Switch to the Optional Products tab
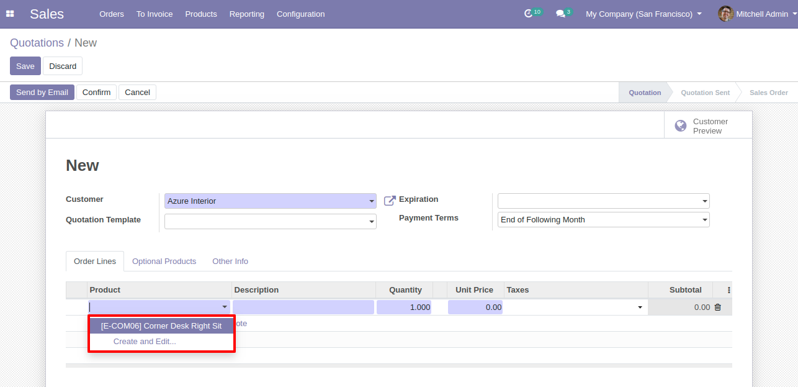Screen dimensions: 798x387 pos(164,262)
